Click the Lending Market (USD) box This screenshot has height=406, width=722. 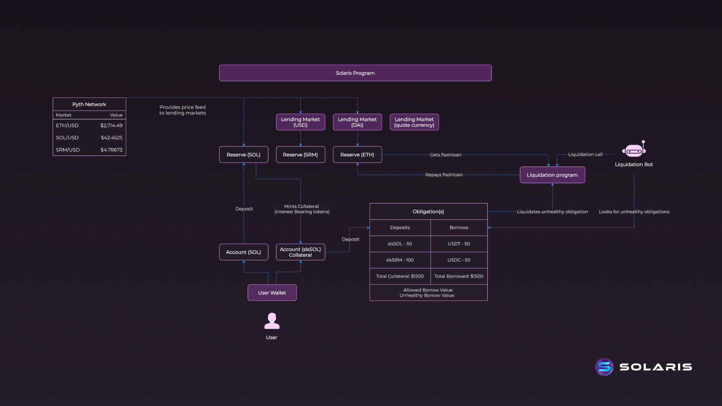[300, 122]
